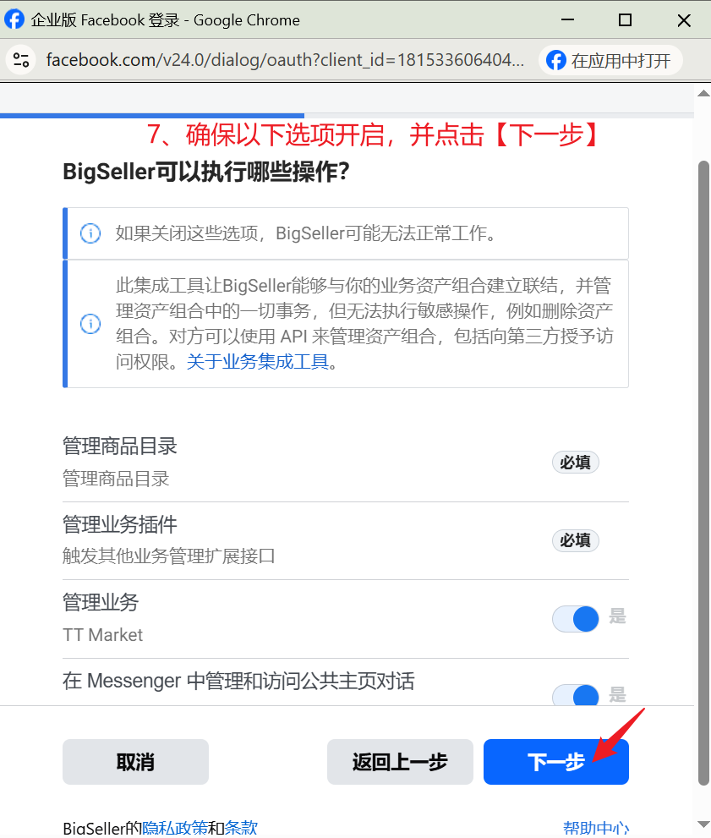Click info icon beside 此集成工具 notice

click(90, 324)
